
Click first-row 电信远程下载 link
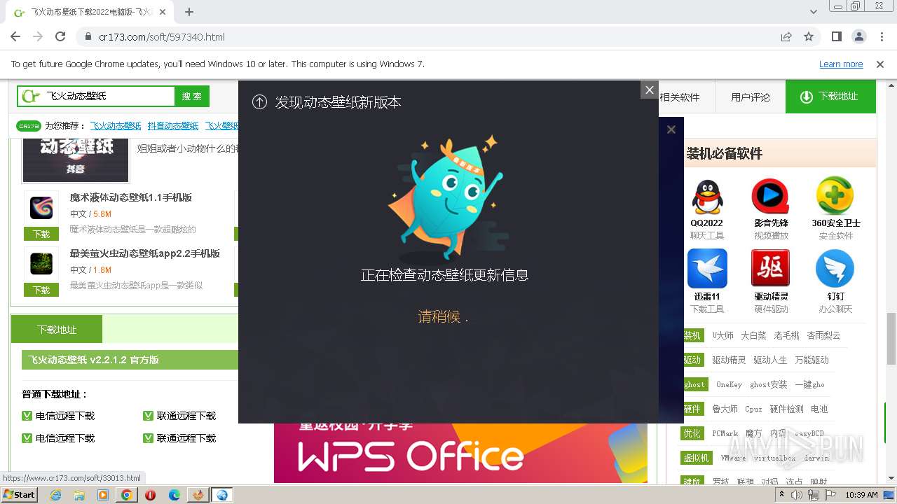pyautogui.click(x=65, y=416)
